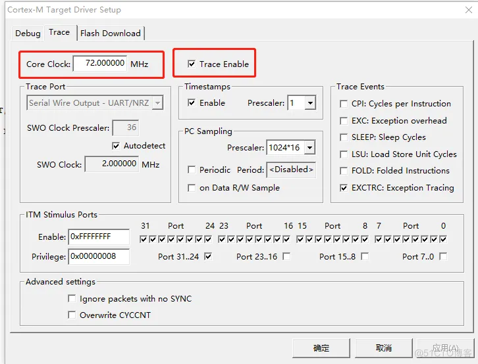Click the 应用(A) Apply button

coord(445,348)
